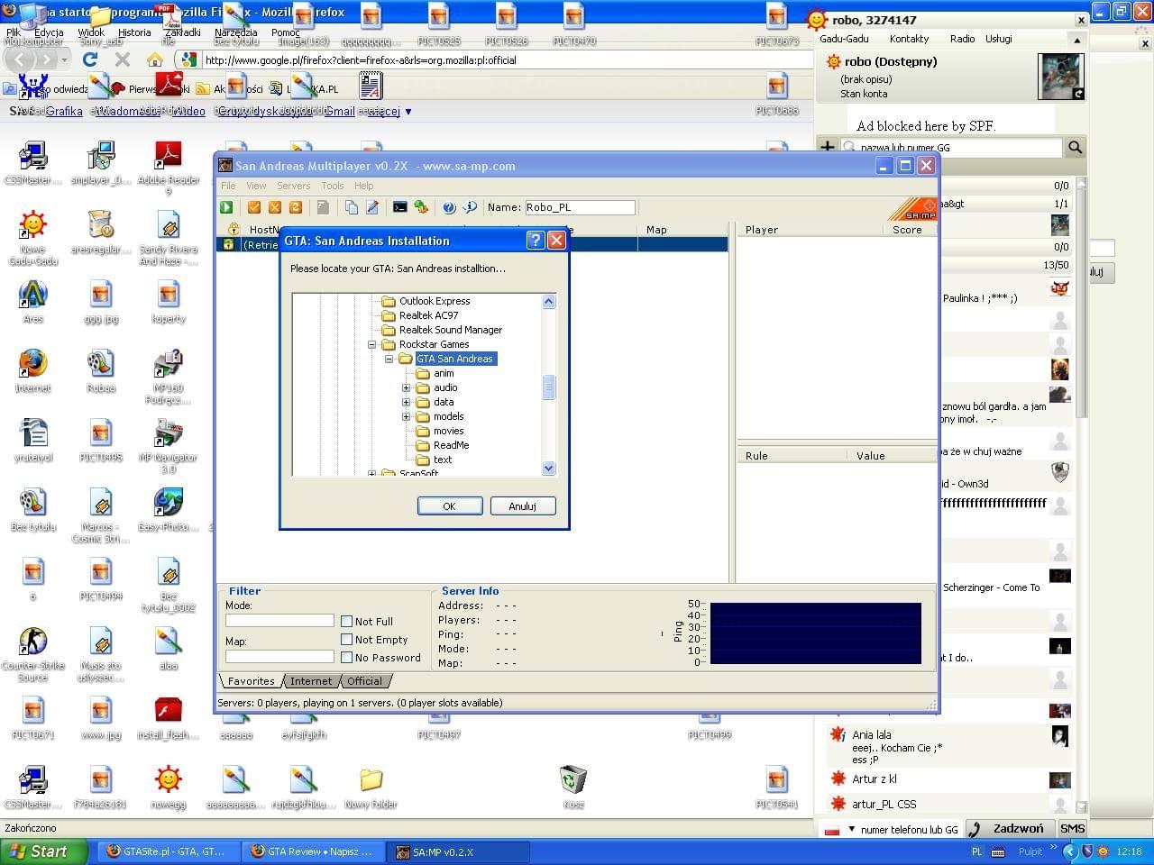Click the green Connect play icon in SA-MP toolbar
The height and width of the screenshot is (865, 1154).
pyautogui.click(x=227, y=207)
